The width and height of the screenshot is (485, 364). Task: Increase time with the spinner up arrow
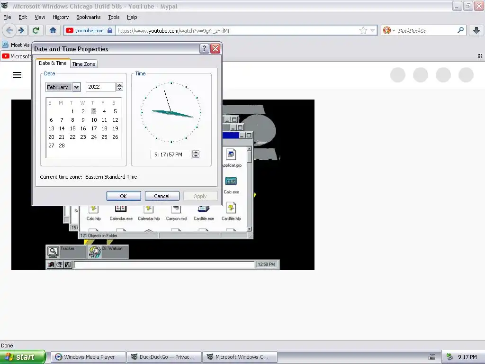coord(196,152)
